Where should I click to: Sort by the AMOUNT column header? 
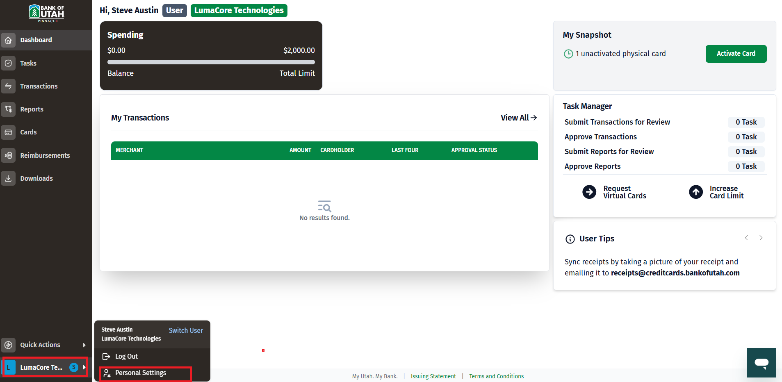point(300,150)
